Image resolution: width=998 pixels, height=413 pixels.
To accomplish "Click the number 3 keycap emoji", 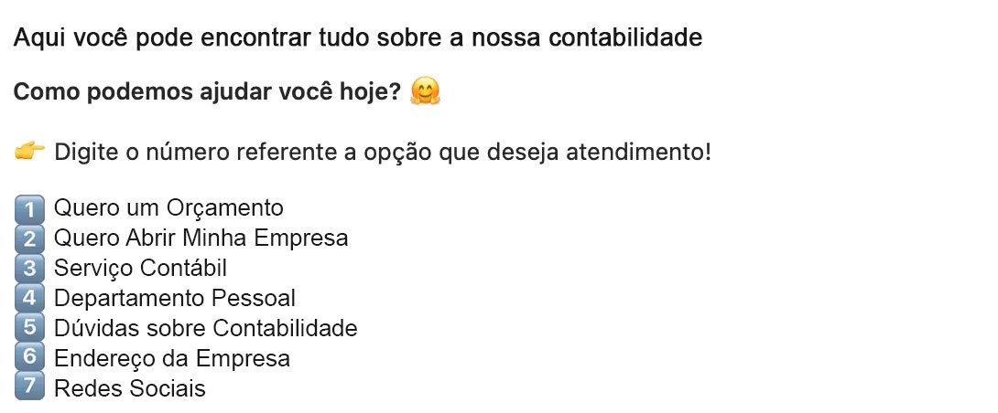I will point(29,269).
